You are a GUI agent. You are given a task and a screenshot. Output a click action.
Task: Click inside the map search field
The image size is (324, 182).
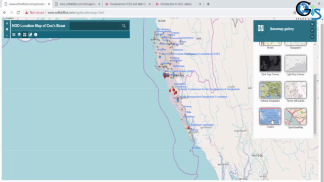tap(95, 26)
